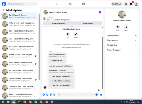The height and width of the screenshot is (104, 142).
Task: Open the Jeremy conversation in list
Action: (19, 80)
